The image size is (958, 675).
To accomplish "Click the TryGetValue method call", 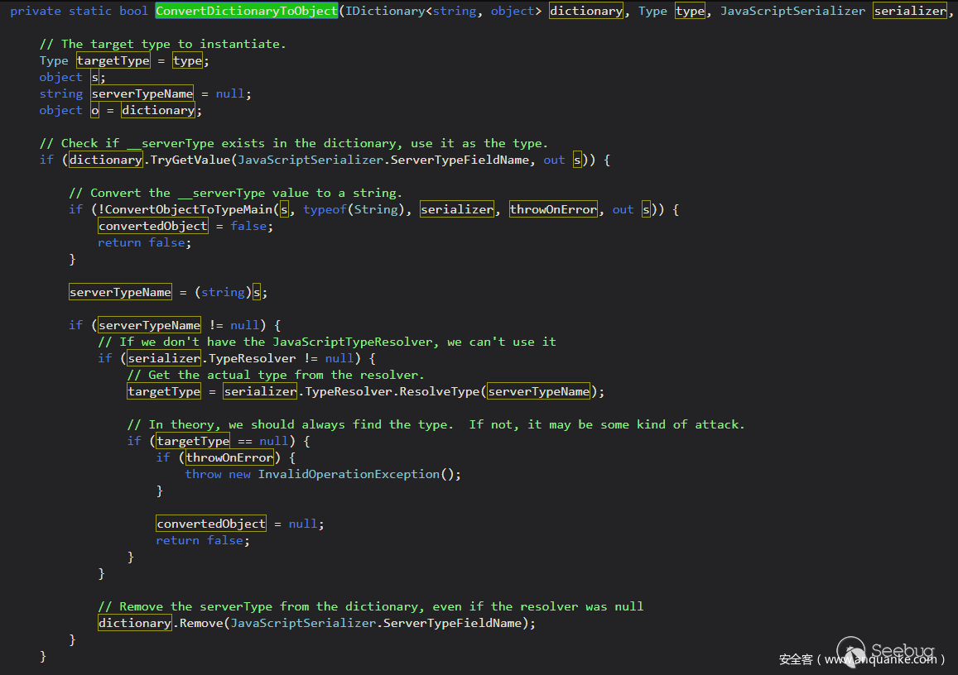I will (190, 160).
